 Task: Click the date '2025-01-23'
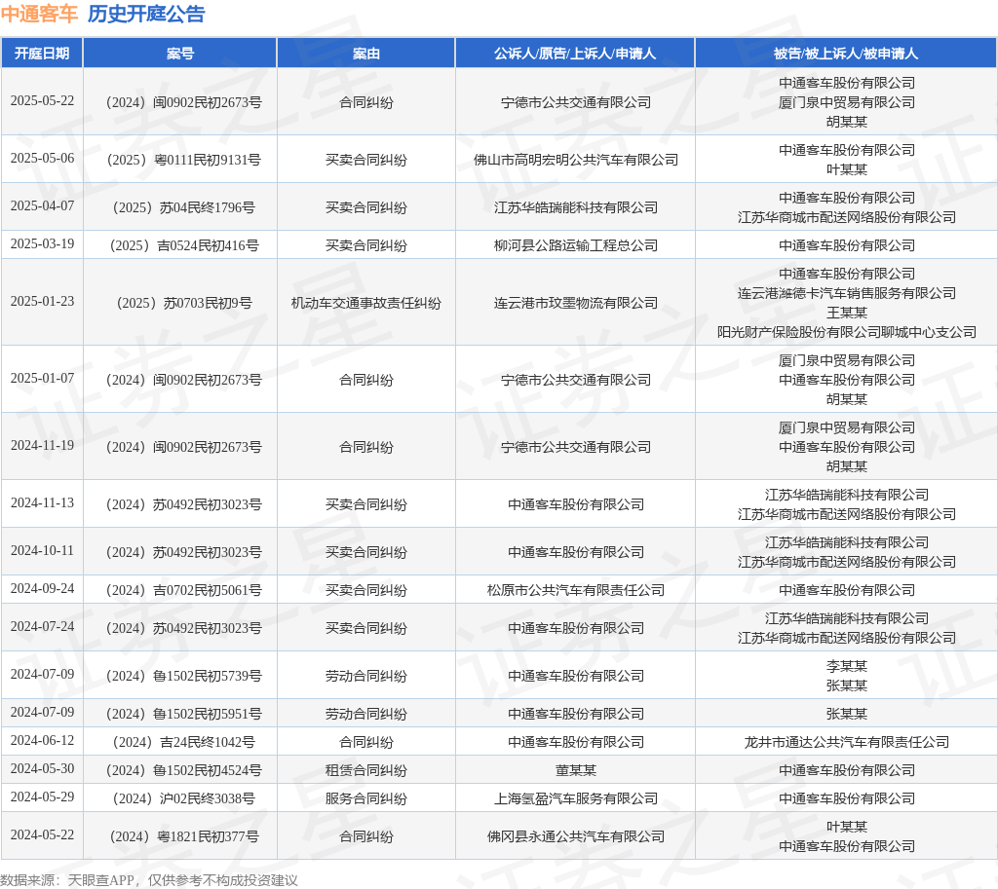click(42, 302)
